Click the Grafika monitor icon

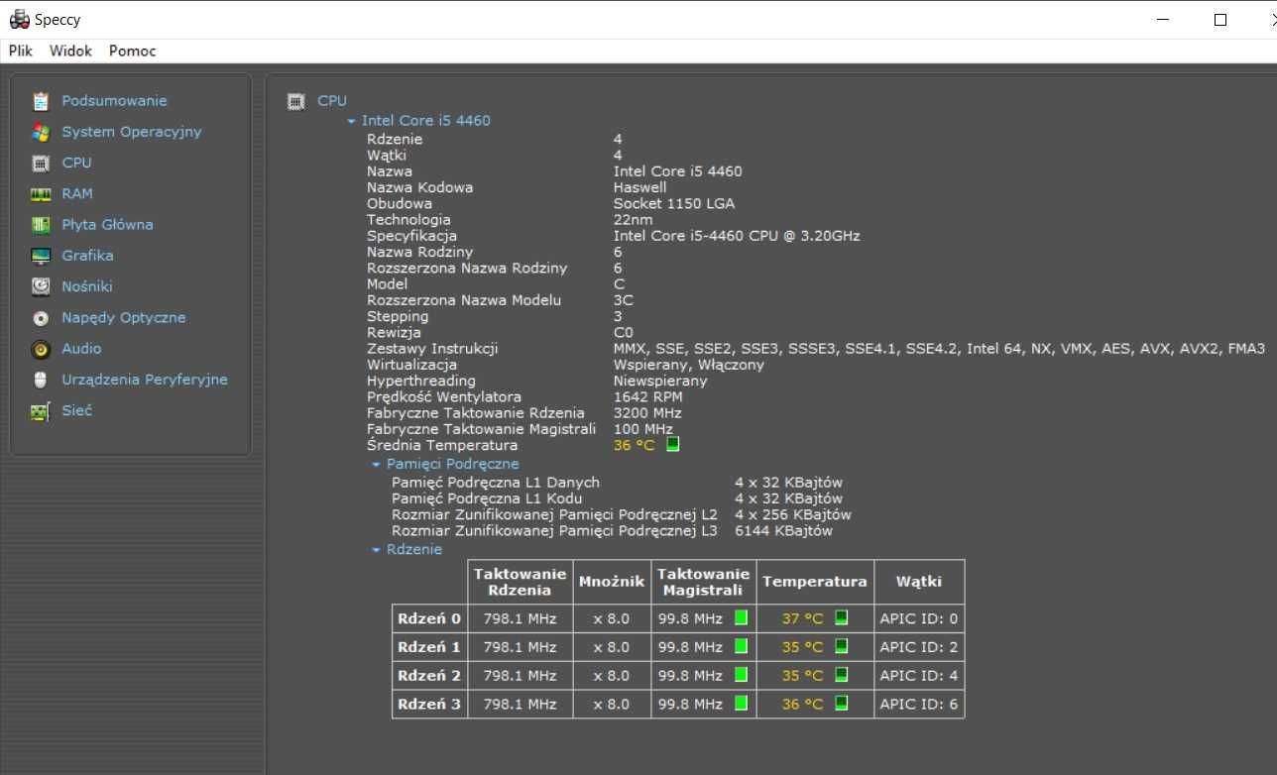coord(41,256)
